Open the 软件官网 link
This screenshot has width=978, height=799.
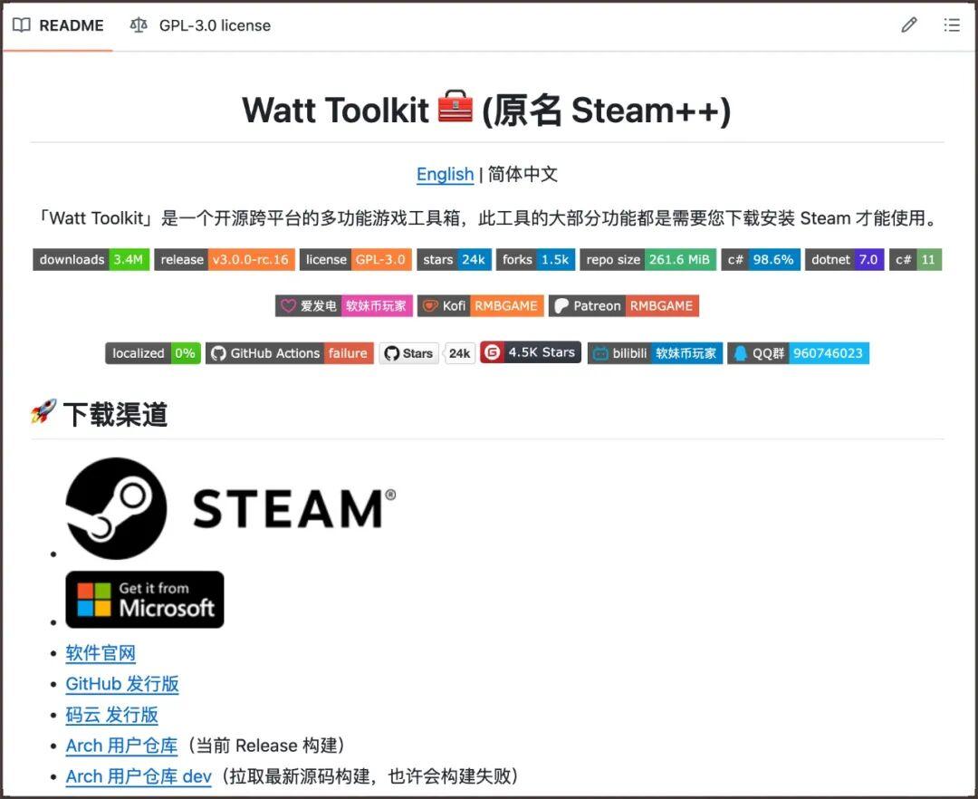pyautogui.click(x=101, y=653)
